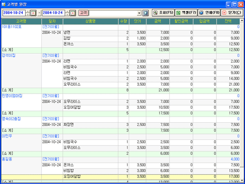The width and height of the screenshot is (245, 184).
Task: Click the 상품명 column header
Action: pyautogui.click(x=91, y=21)
